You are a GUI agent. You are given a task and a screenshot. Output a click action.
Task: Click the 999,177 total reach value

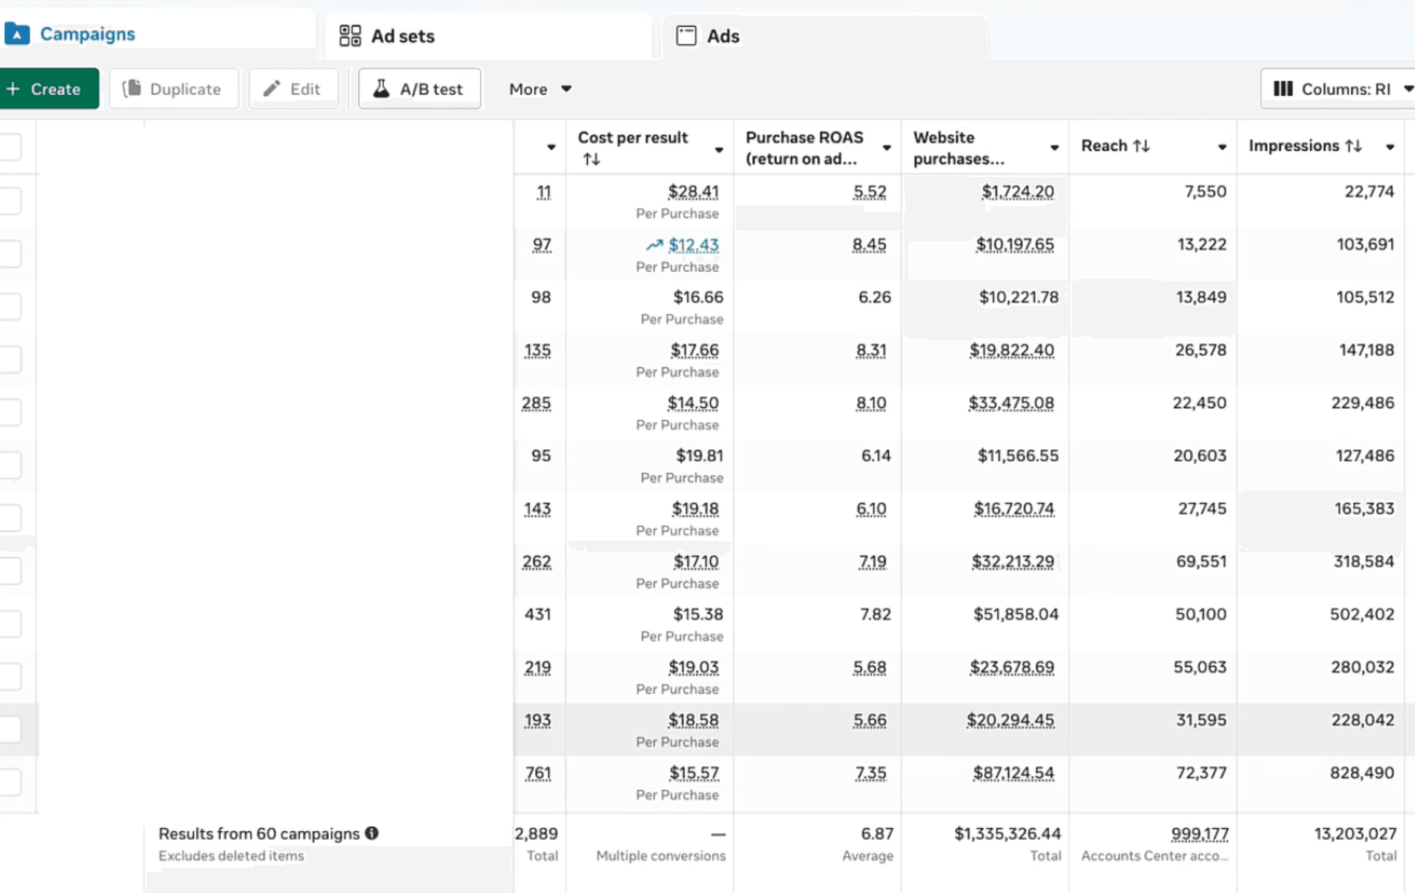pos(1199,834)
